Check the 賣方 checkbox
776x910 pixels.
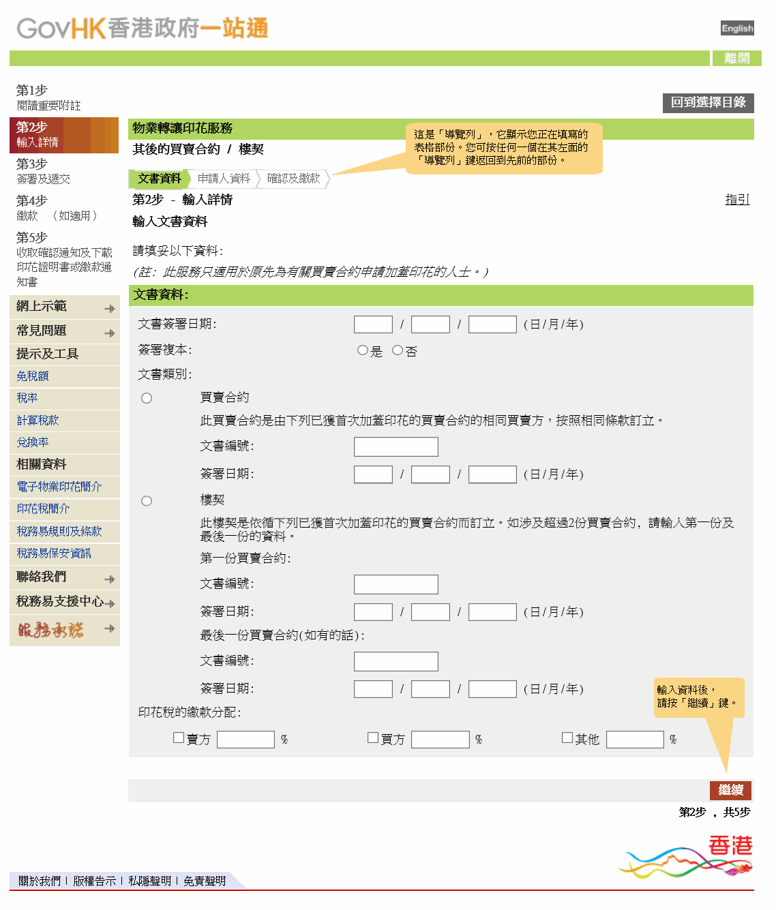(x=179, y=737)
